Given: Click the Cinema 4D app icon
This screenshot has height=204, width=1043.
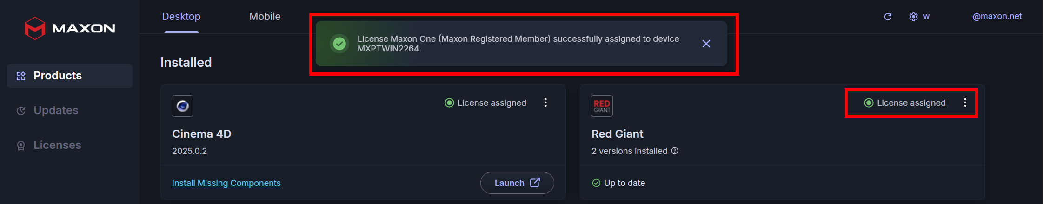Looking at the screenshot, I should (x=182, y=106).
